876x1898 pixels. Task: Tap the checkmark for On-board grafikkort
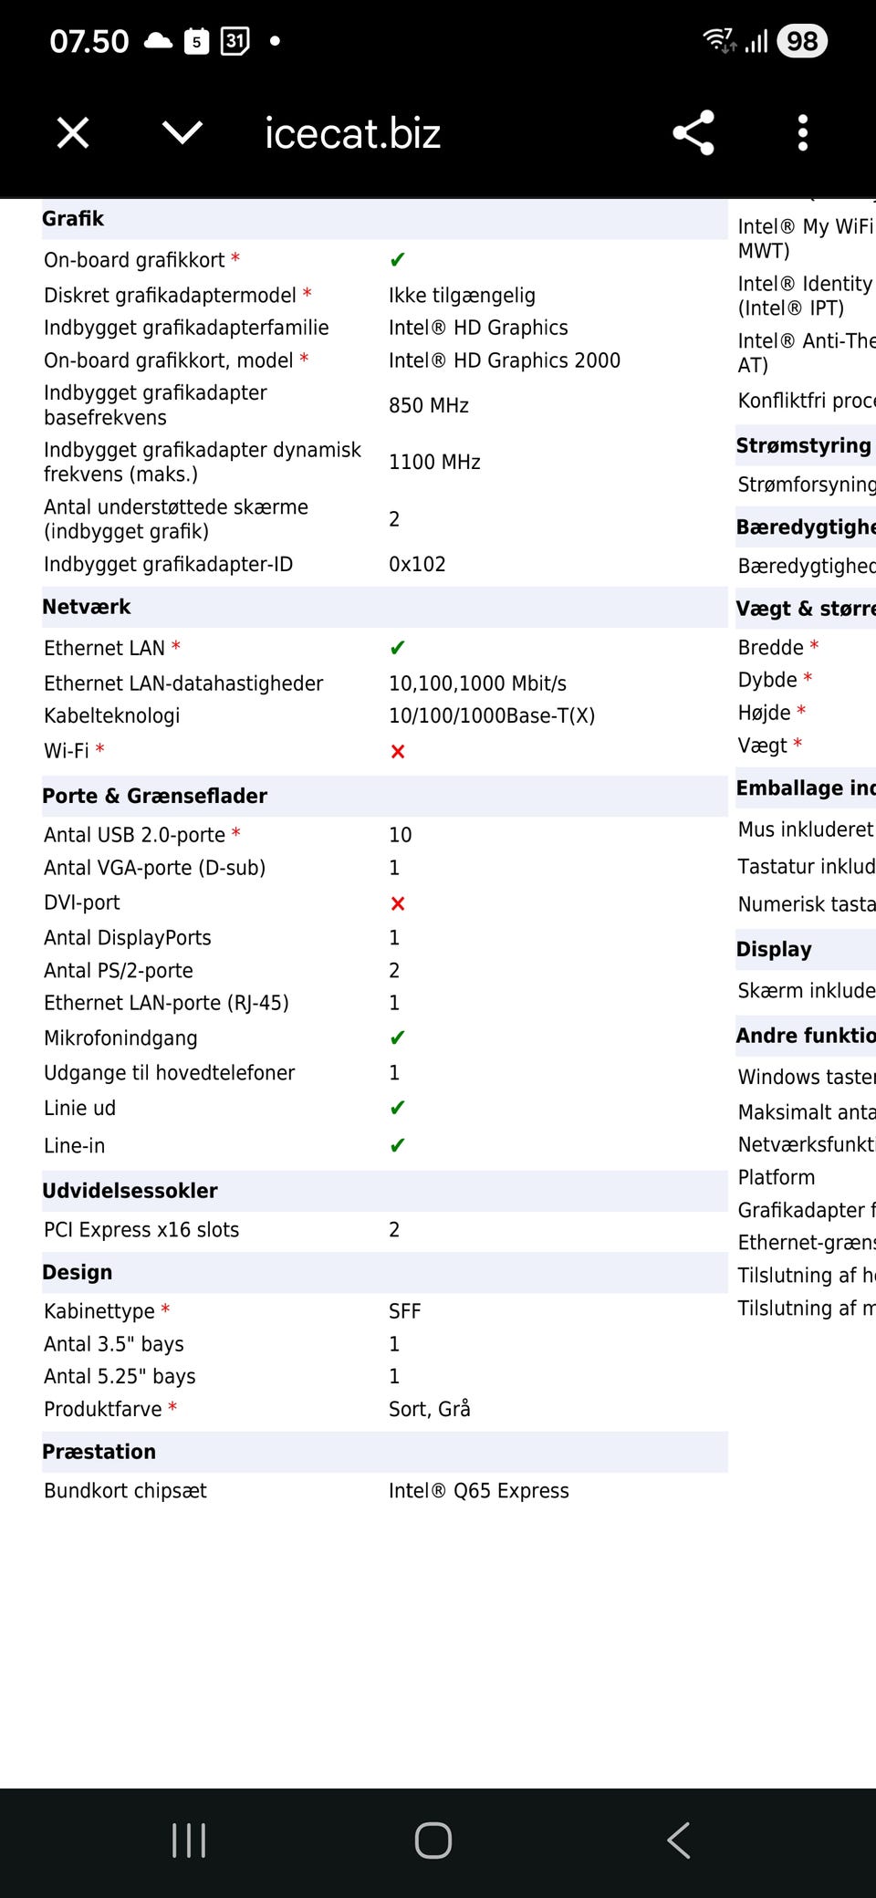397,259
